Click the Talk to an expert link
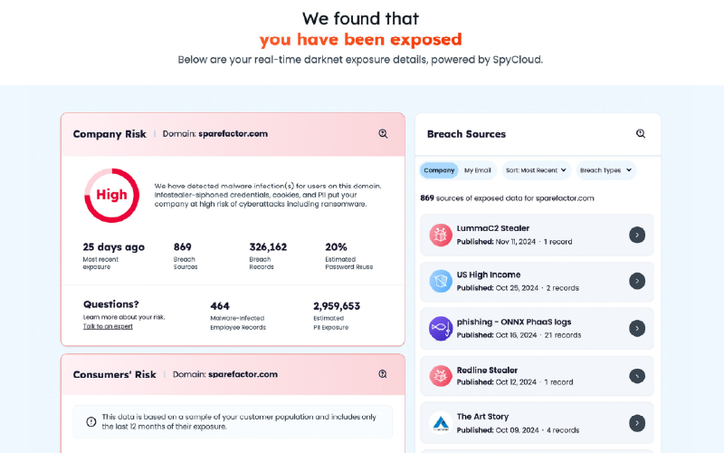This screenshot has width=724, height=453. 108,326
